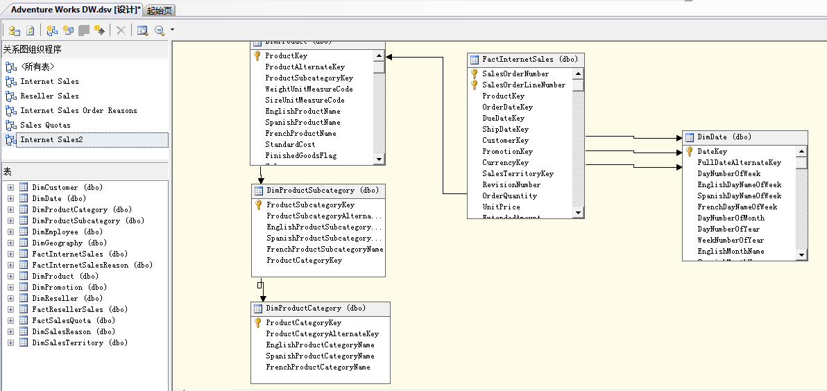The height and width of the screenshot is (391, 827).
Task: Select the UnitPrice column in FactInternetSales
Action: click(501, 207)
